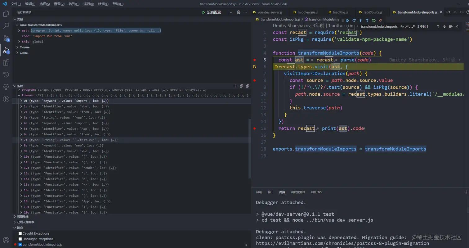Click the Continue button in debug toolbar
This screenshot has height=248, width=469.
tap(348, 20)
